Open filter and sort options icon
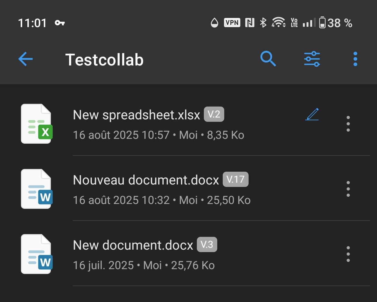Viewport: 377px width, 302px height. point(312,59)
